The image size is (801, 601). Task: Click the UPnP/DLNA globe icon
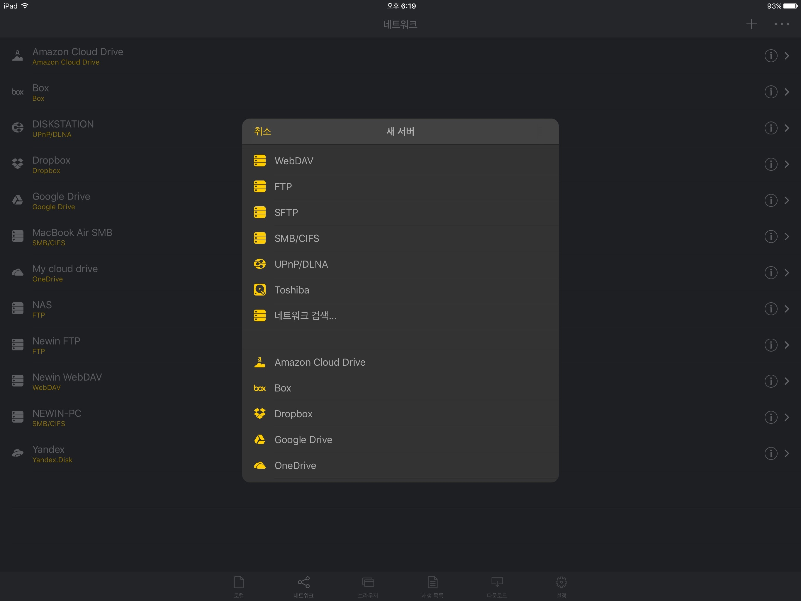click(x=260, y=264)
